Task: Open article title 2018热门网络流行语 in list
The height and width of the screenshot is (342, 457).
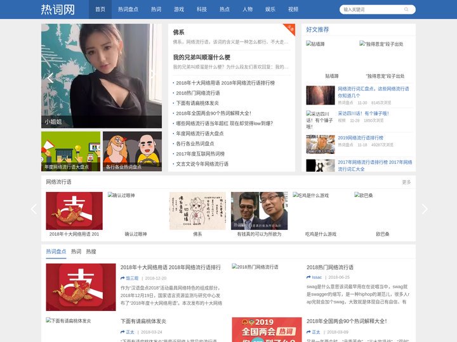Action: pos(330,267)
